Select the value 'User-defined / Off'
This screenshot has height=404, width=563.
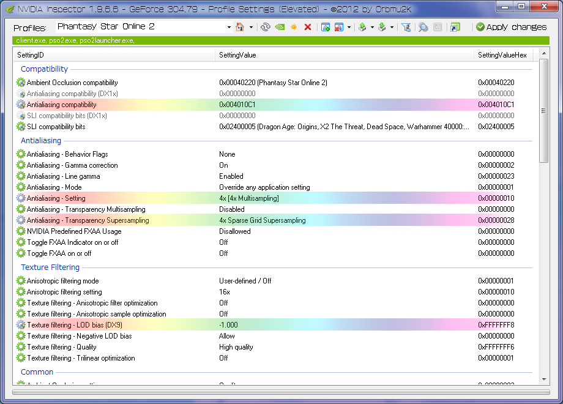245,281
